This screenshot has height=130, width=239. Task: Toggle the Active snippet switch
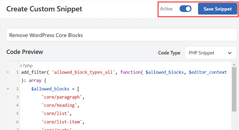point(185,9)
